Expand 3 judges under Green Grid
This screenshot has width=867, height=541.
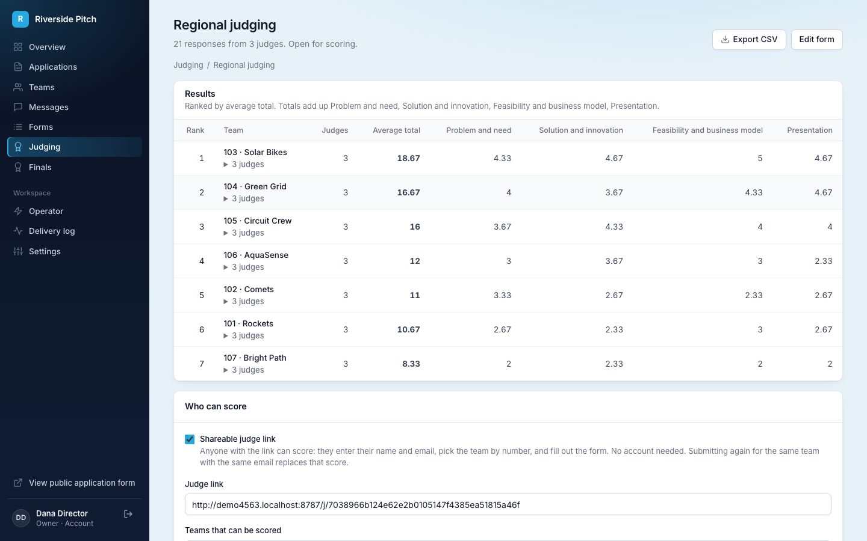[x=244, y=198]
